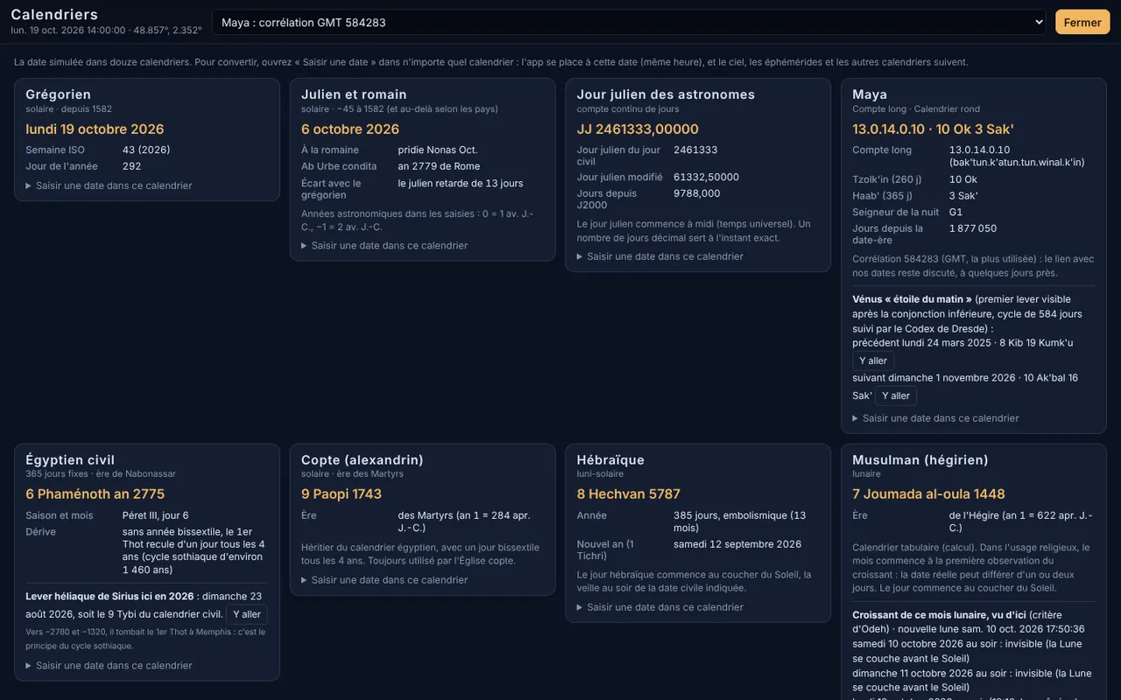Viewport: 1121px width, 700px height.
Task: Click the Lord of the Night value "G1"
Action: click(x=956, y=213)
